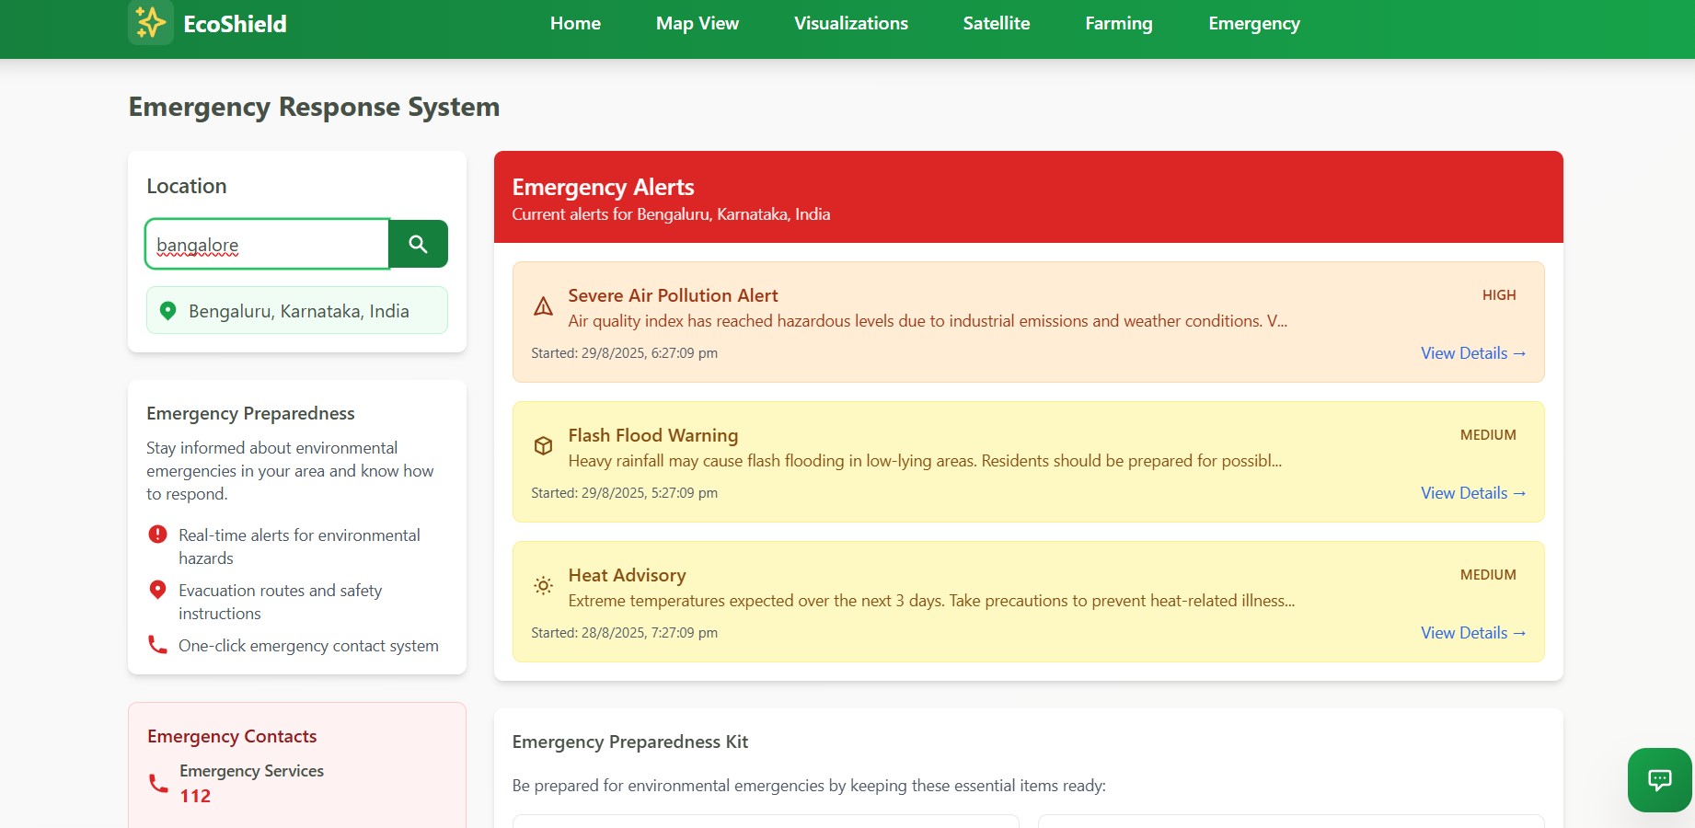Click the Emergency Alerts header title
1695x828 pixels.
point(603,188)
